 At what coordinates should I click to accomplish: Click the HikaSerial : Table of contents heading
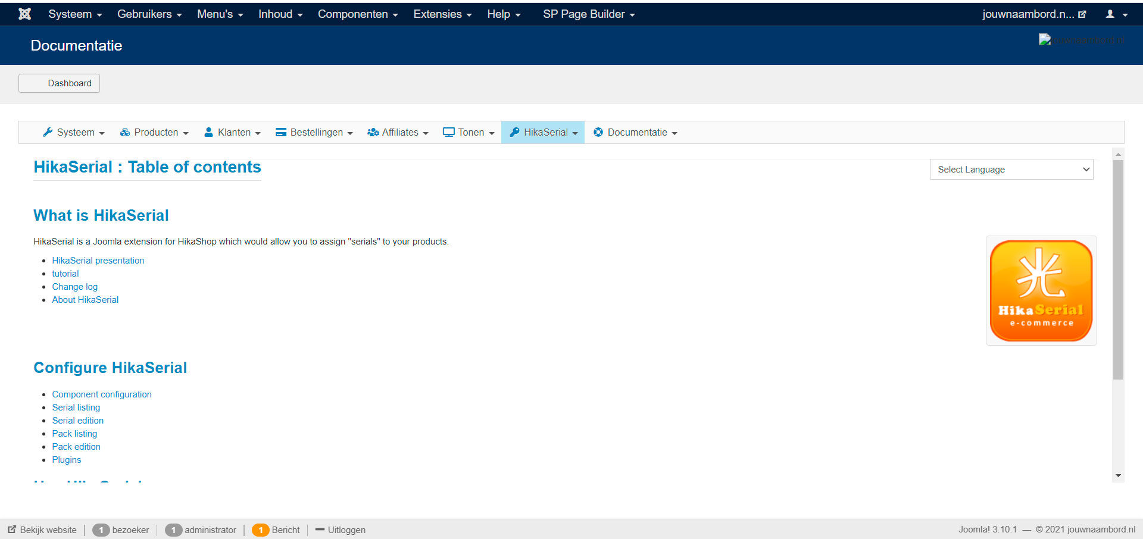click(x=147, y=167)
